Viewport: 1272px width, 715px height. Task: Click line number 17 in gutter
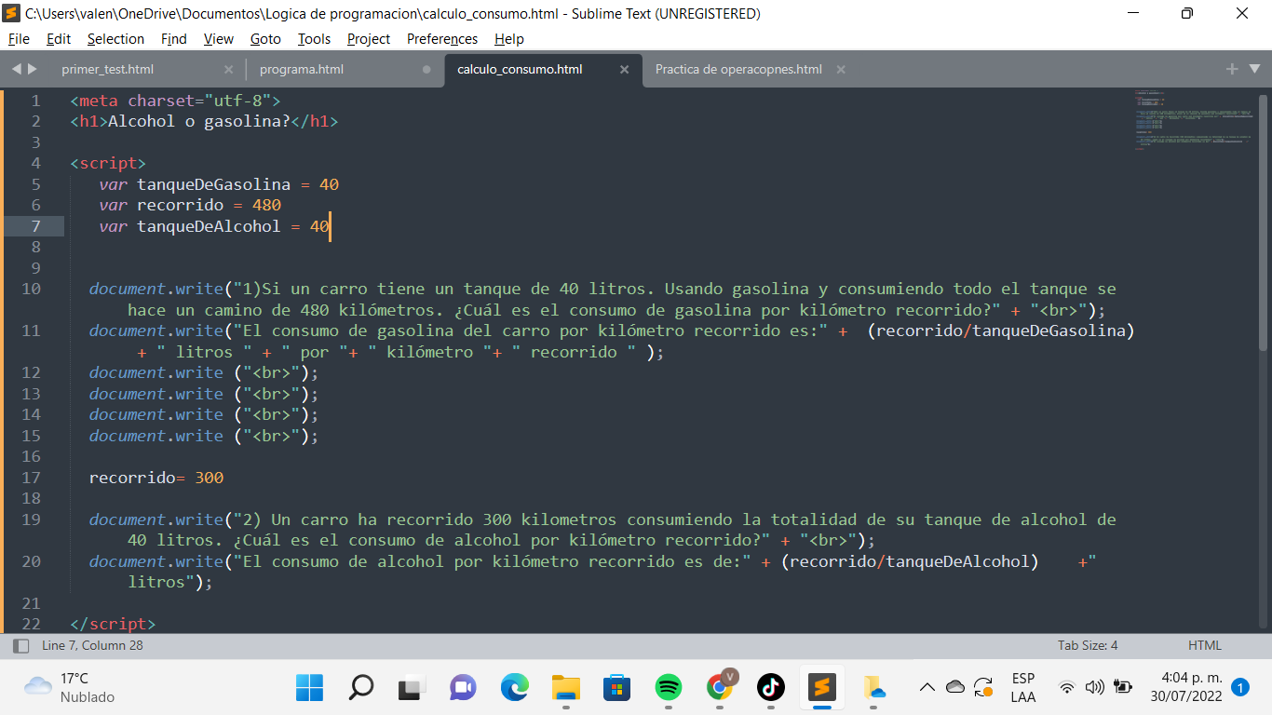pyautogui.click(x=31, y=478)
